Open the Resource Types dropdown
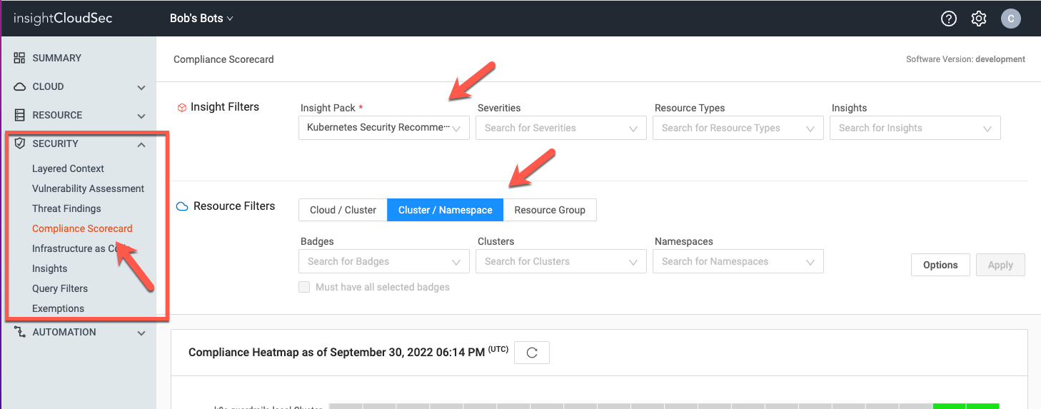1041x409 pixels. click(x=738, y=128)
